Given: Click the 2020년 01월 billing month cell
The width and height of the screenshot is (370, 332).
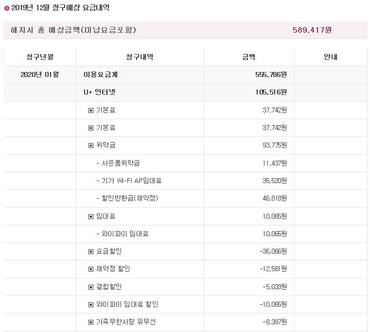Looking at the screenshot, I should pyautogui.click(x=40, y=75).
